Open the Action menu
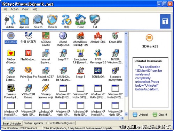174x131 pixels. 15,9
